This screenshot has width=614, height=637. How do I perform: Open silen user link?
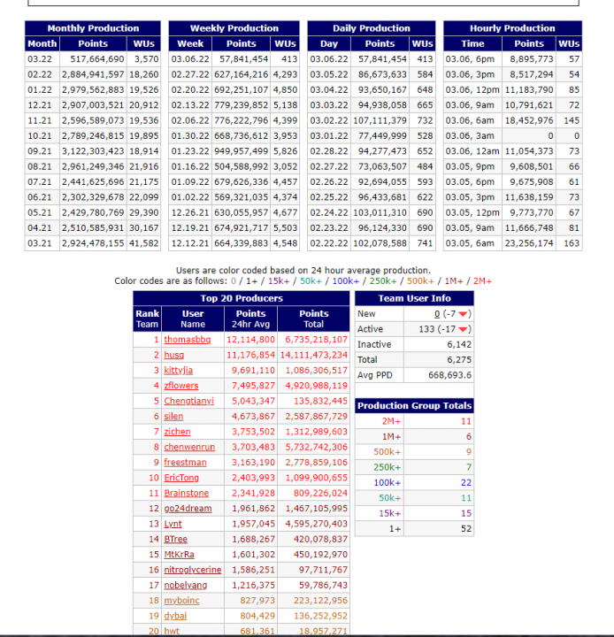point(173,417)
